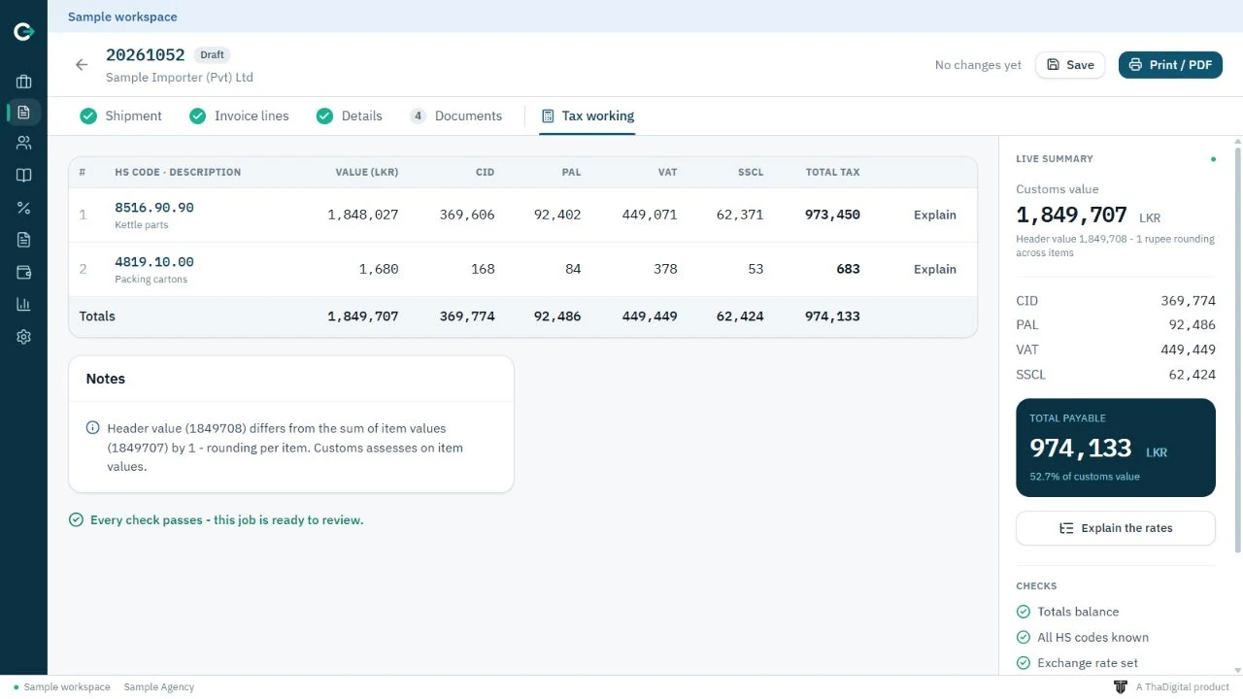This screenshot has height=699, width=1243.
Task: Click the Exchange rate set check
Action: point(1077,663)
